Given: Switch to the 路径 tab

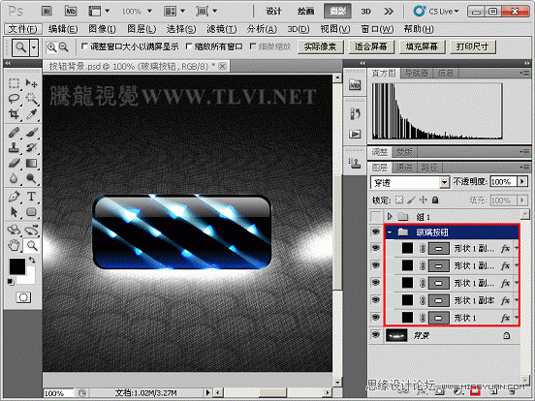Looking at the screenshot, I should [429, 168].
